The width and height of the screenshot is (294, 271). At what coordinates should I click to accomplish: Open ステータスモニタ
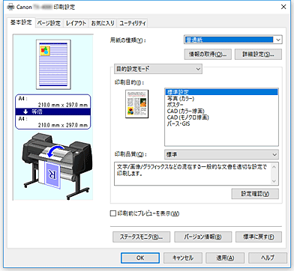click(x=141, y=237)
